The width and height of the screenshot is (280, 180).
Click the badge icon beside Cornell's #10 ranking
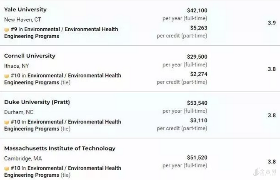point(7,76)
